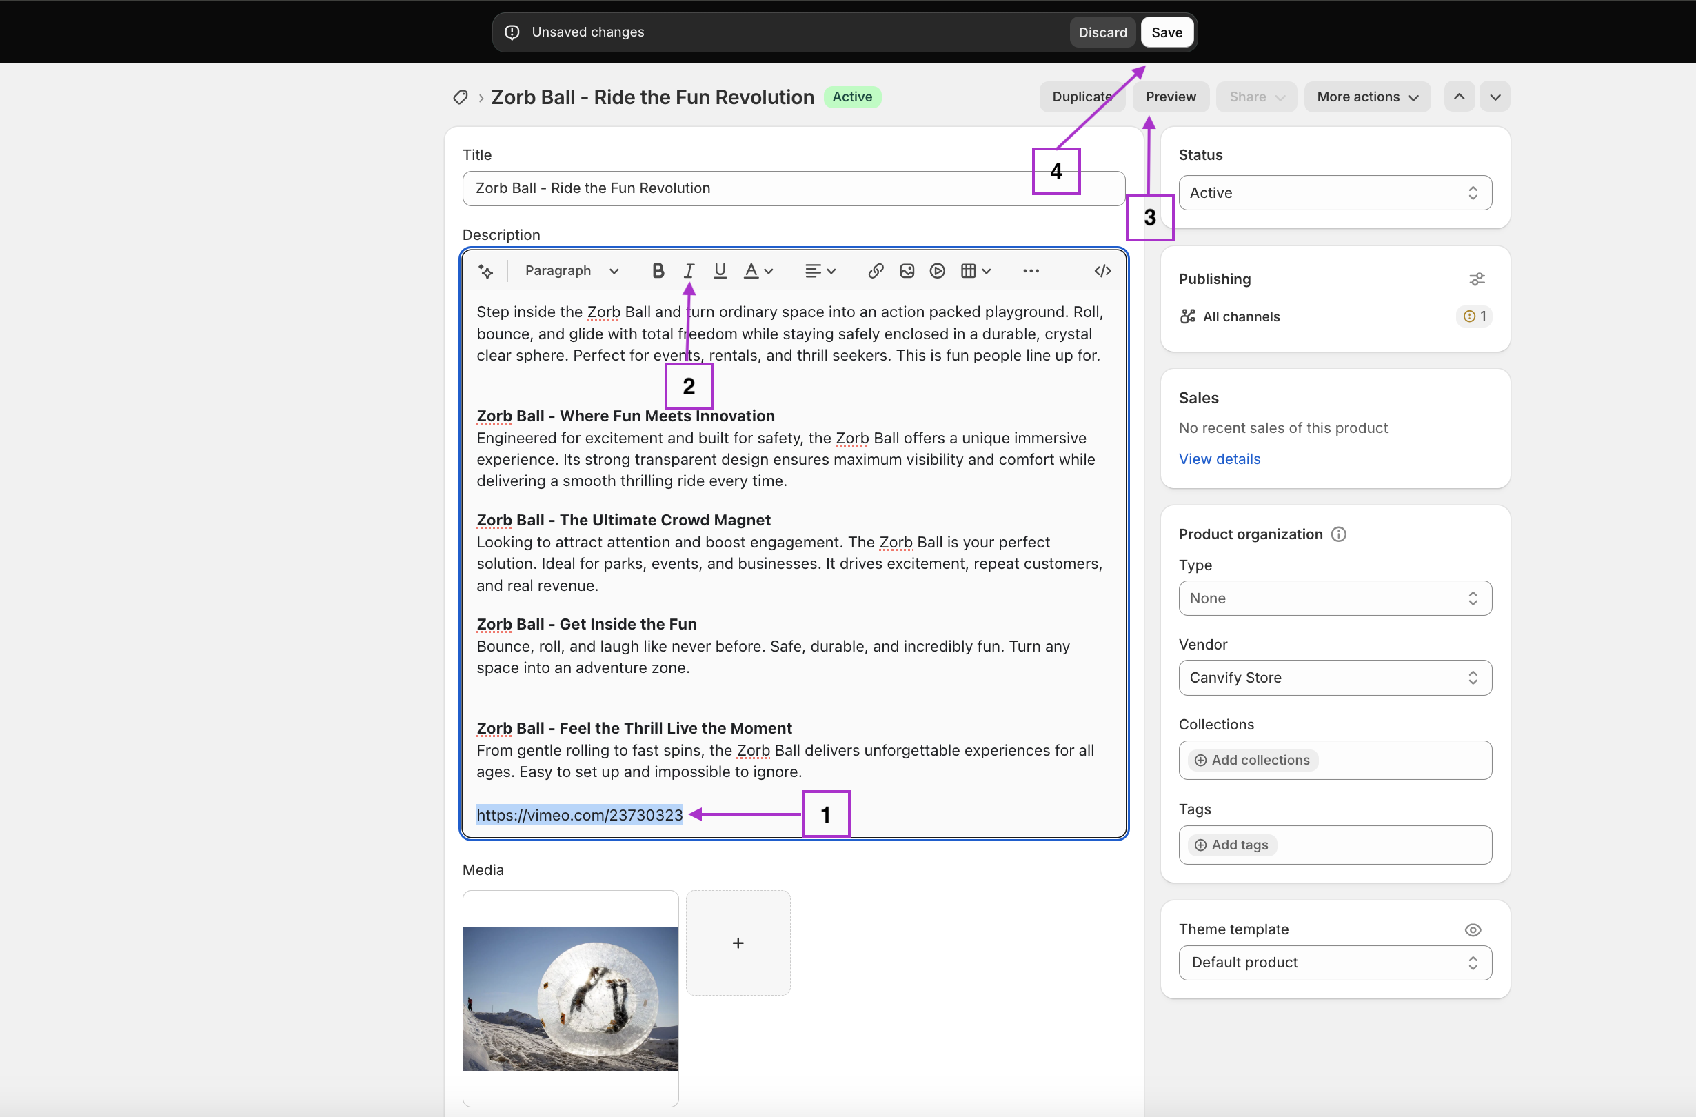The height and width of the screenshot is (1117, 1696).
Task: Click Product organization info icon
Action: [1338, 534]
